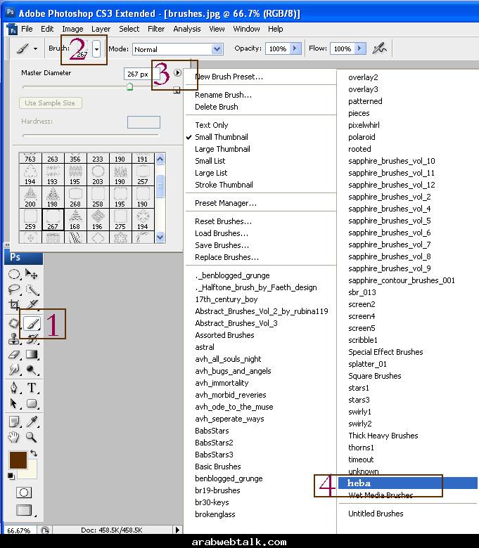Image resolution: width=479 pixels, height=548 pixels.
Task: Open the Window menu
Action: (x=246, y=29)
